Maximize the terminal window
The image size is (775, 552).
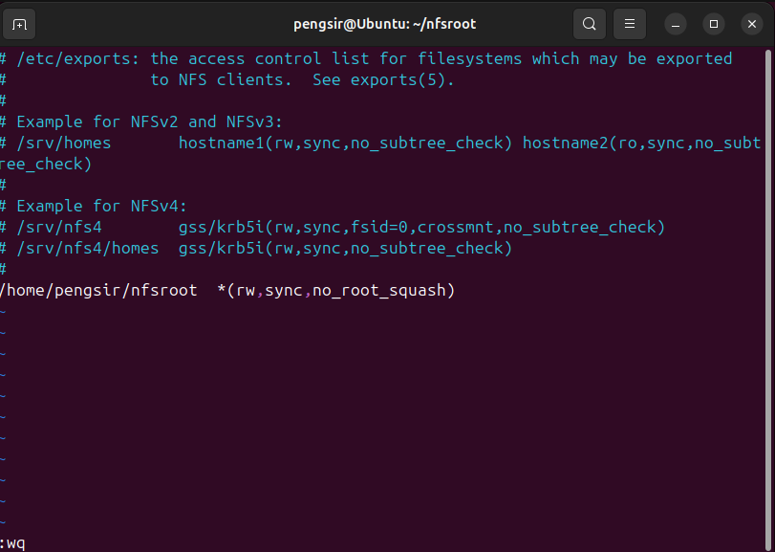[x=714, y=24]
